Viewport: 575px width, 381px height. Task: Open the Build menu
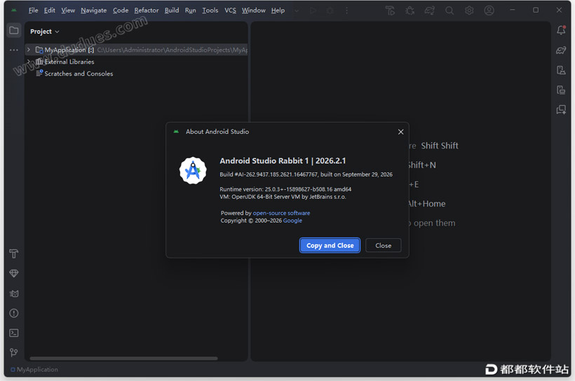click(x=172, y=11)
